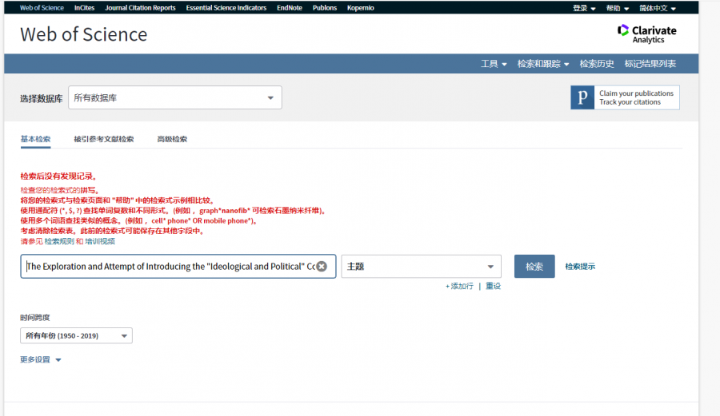This screenshot has height=416, width=720.
Task: Open the 登录 dropdown
Action: click(x=584, y=8)
